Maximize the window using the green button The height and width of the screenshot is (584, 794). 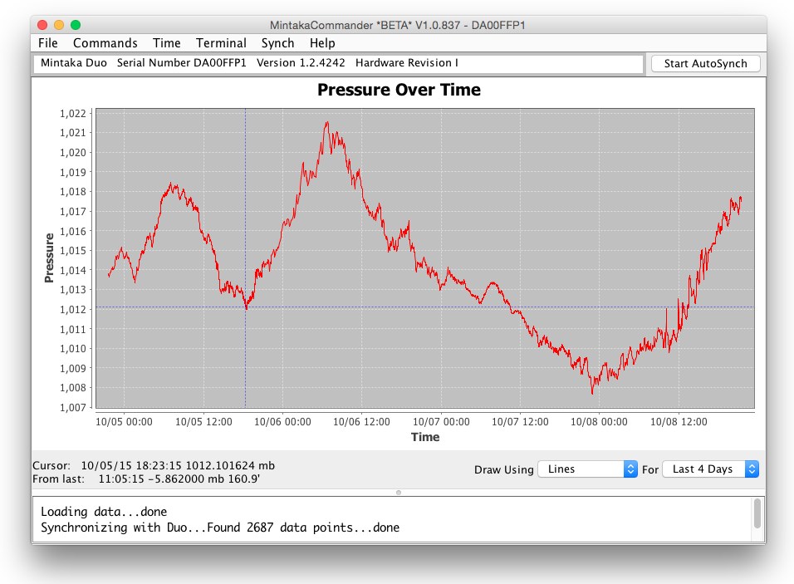76,25
